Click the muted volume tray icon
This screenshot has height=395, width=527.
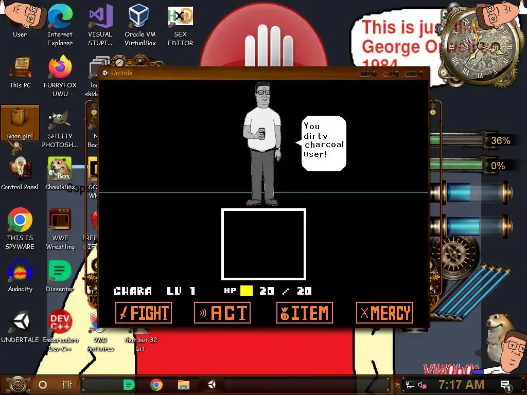pos(422,385)
